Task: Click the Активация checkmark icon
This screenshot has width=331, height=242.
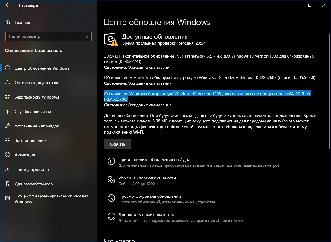Action: pyautogui.click(x=8, y=155)
